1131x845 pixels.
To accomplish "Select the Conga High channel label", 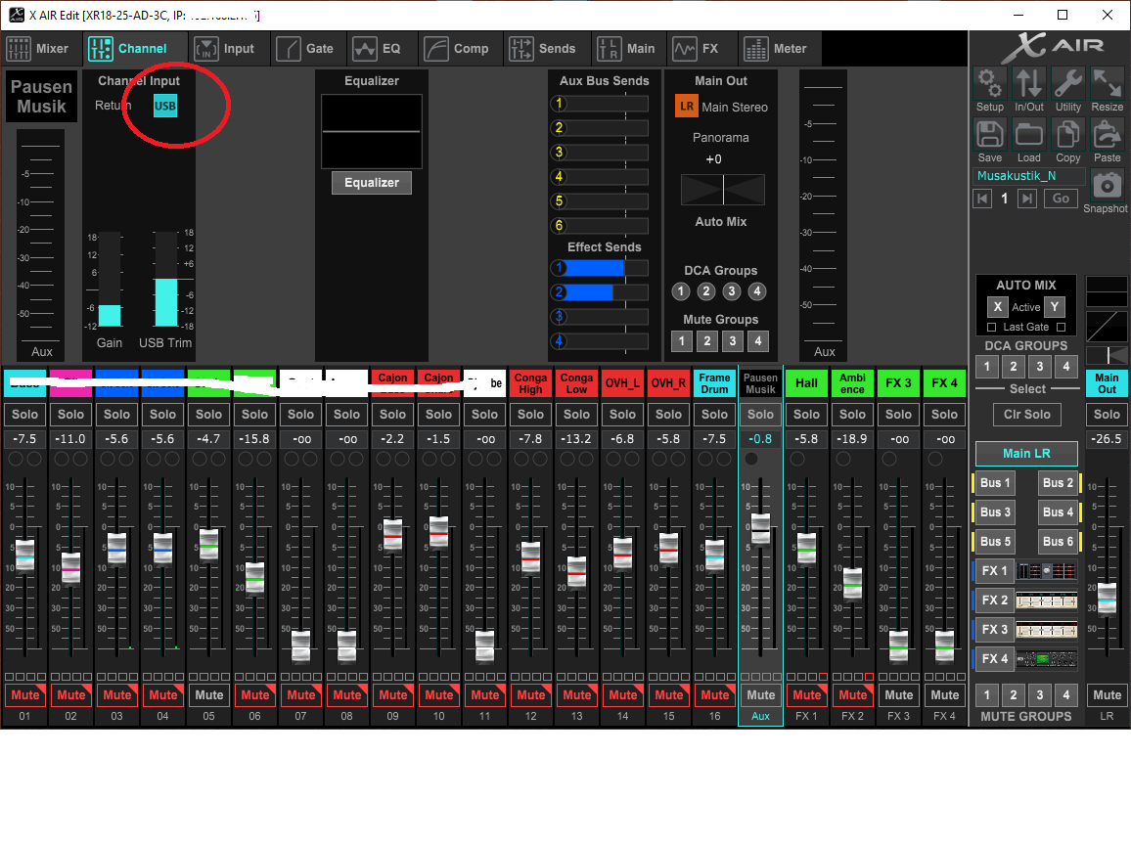I will [x=530, y=383].
